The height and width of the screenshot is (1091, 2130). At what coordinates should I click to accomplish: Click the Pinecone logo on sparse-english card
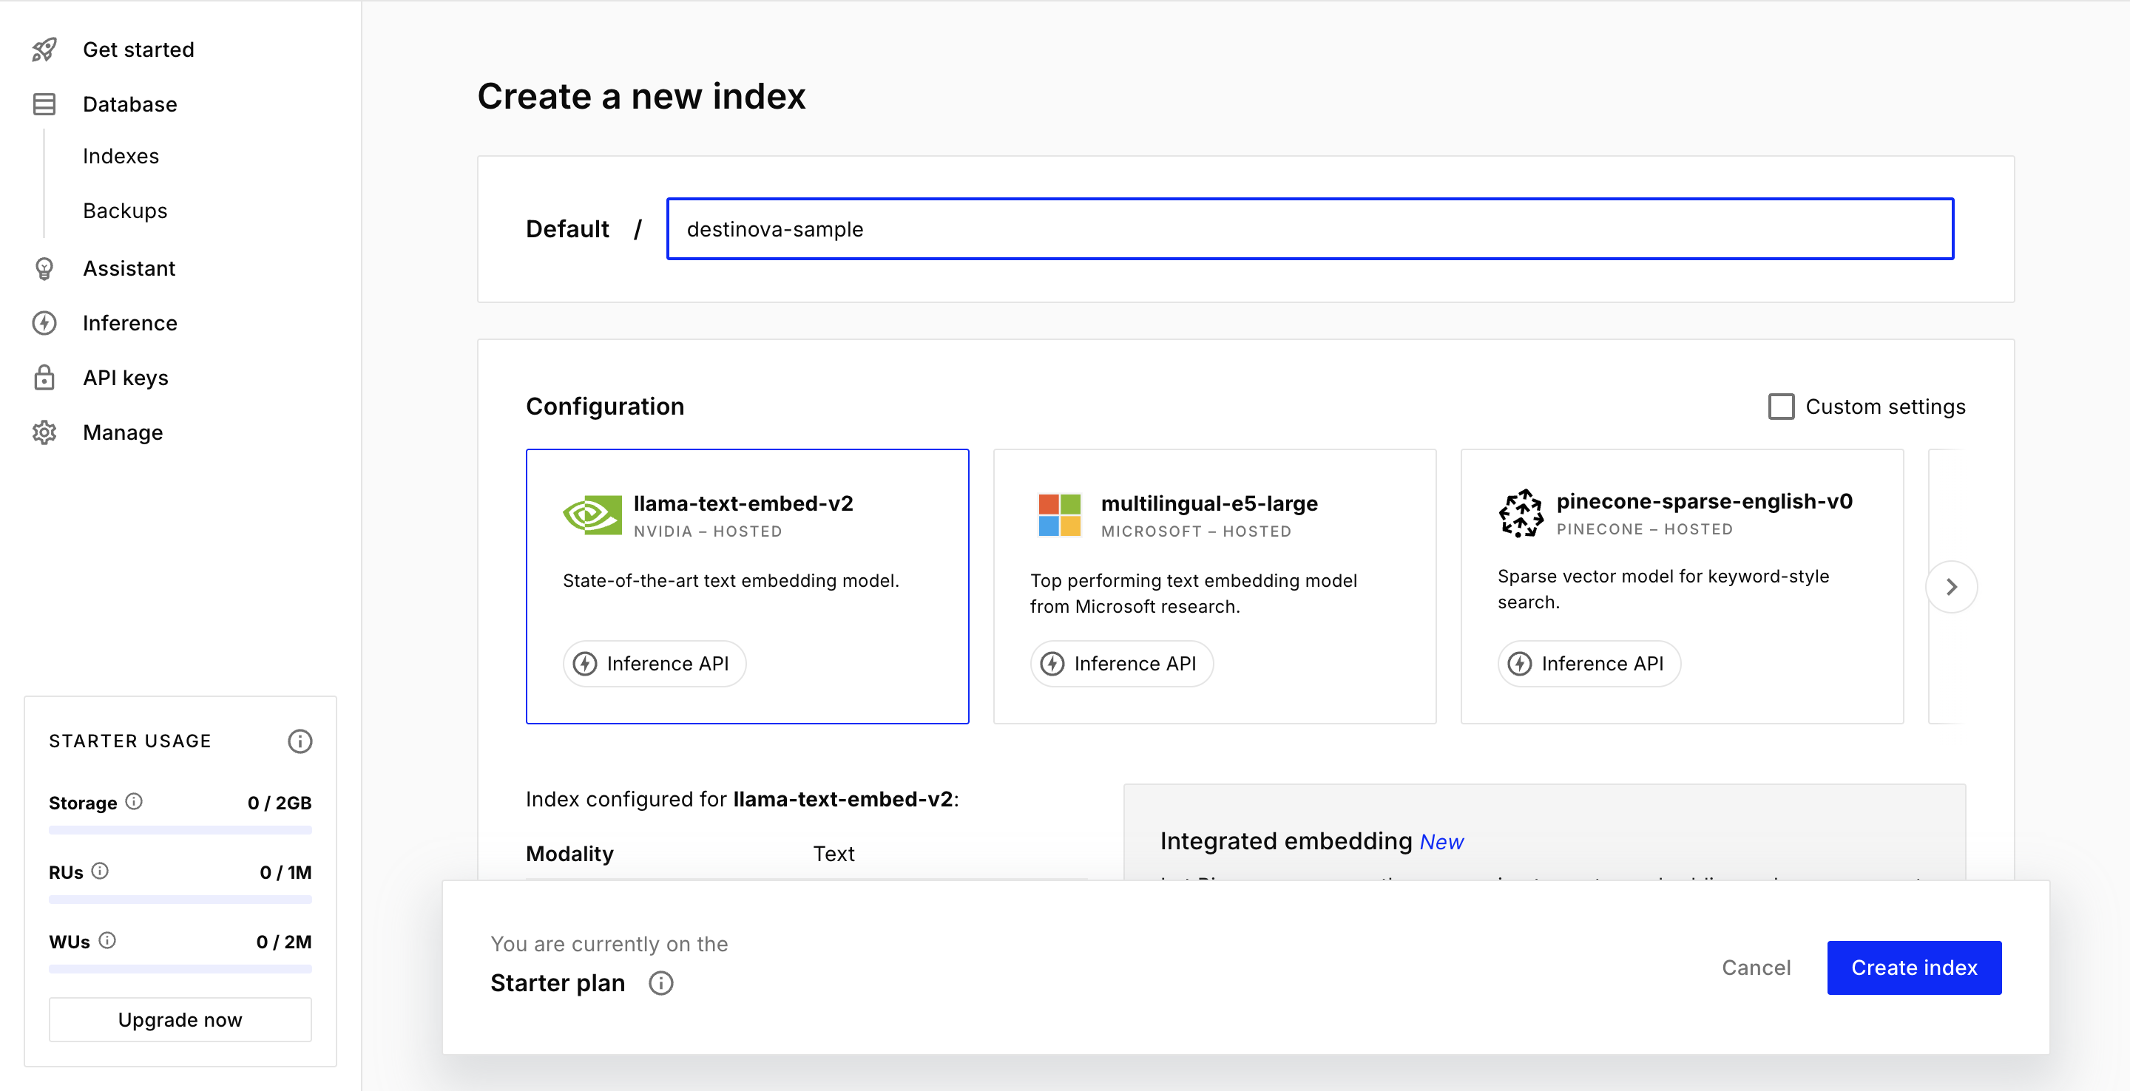[1521, 513]
